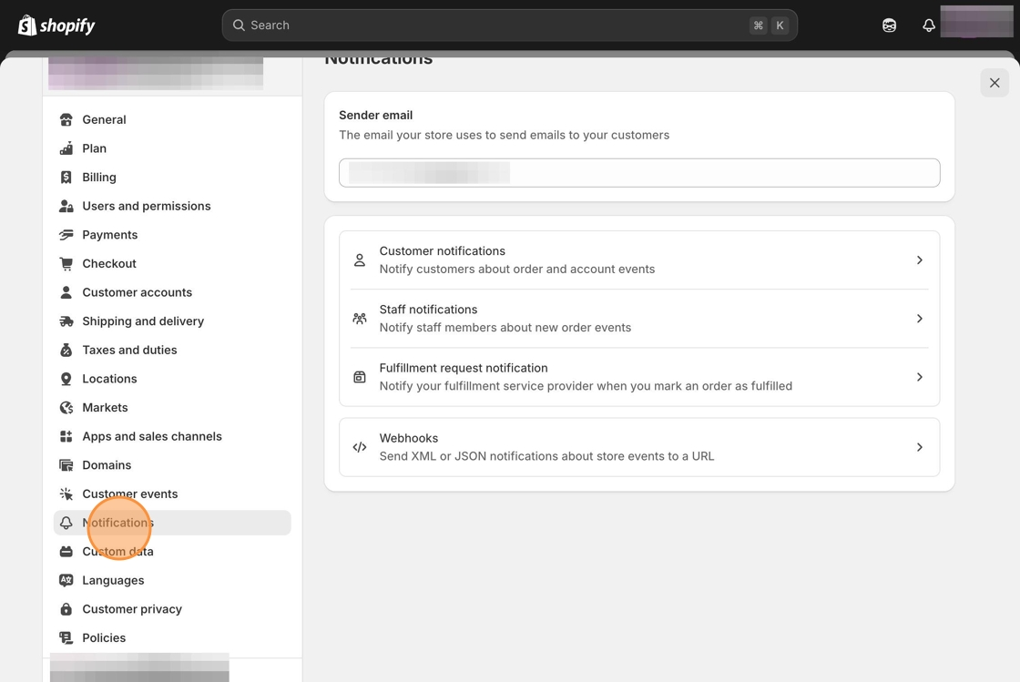Open Users and permissions settings
The image size is (1020, 682).
146,206
